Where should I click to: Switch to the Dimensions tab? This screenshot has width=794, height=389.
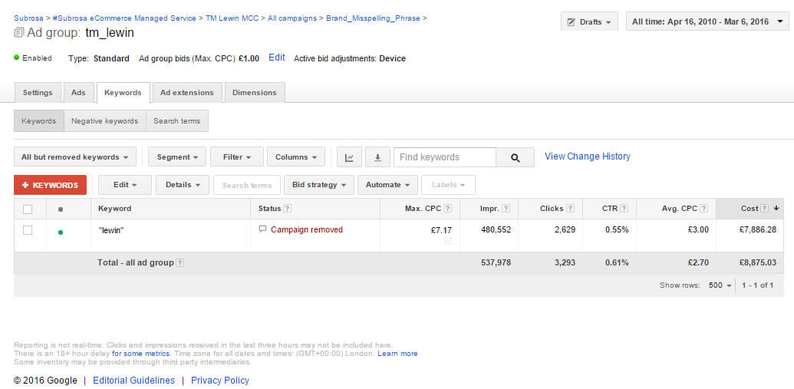click(x=255, y=93)
